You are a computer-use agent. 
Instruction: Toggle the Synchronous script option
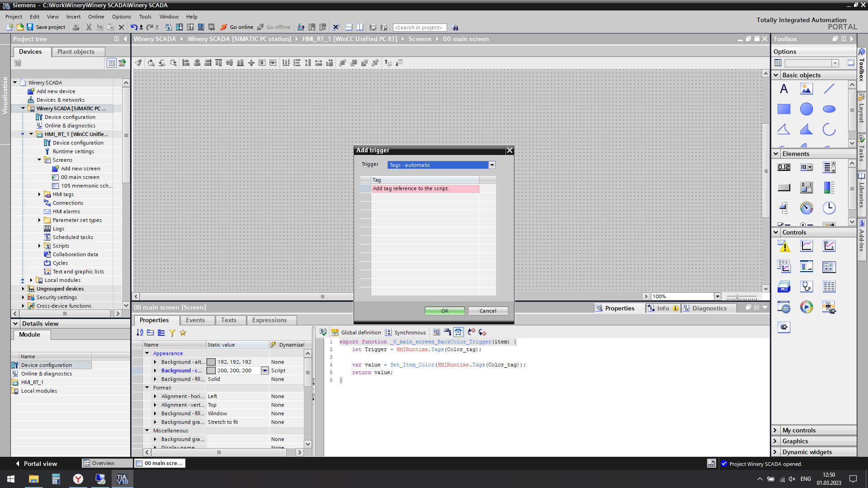(x=388, y=332)
